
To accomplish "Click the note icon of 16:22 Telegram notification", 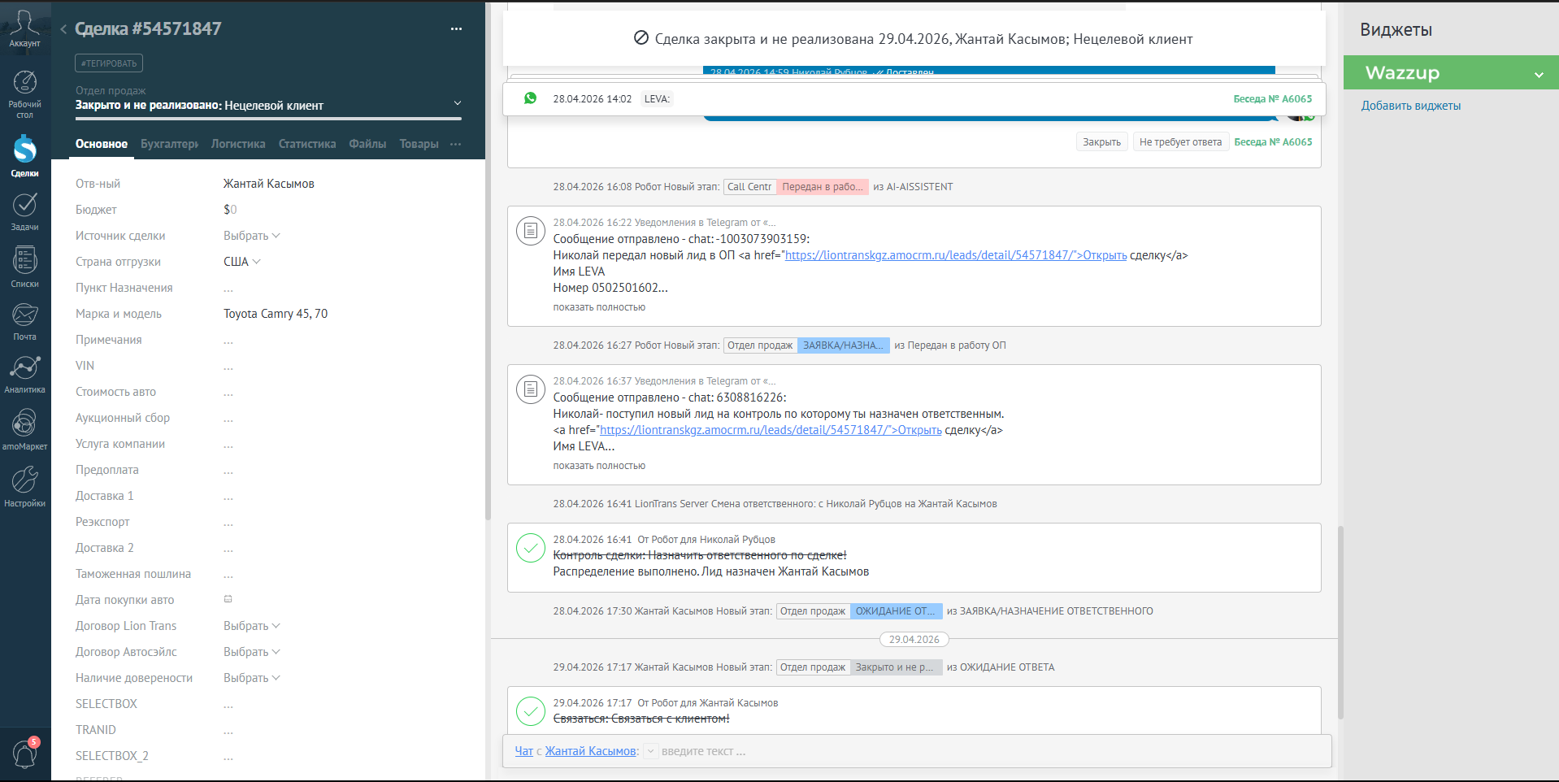I will tap(531, 231).
